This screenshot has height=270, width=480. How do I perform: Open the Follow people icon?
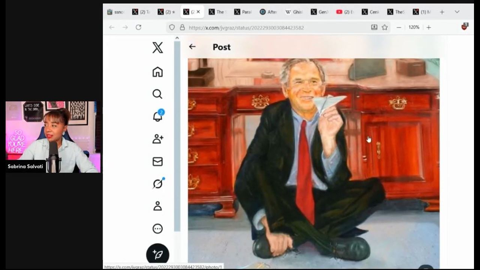[x=157, y=139]
